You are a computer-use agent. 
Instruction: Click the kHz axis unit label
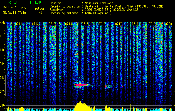3,22
